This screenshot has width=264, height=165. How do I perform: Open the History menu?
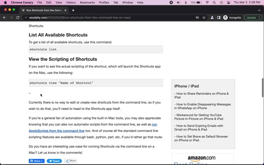(x=71, y=3)
